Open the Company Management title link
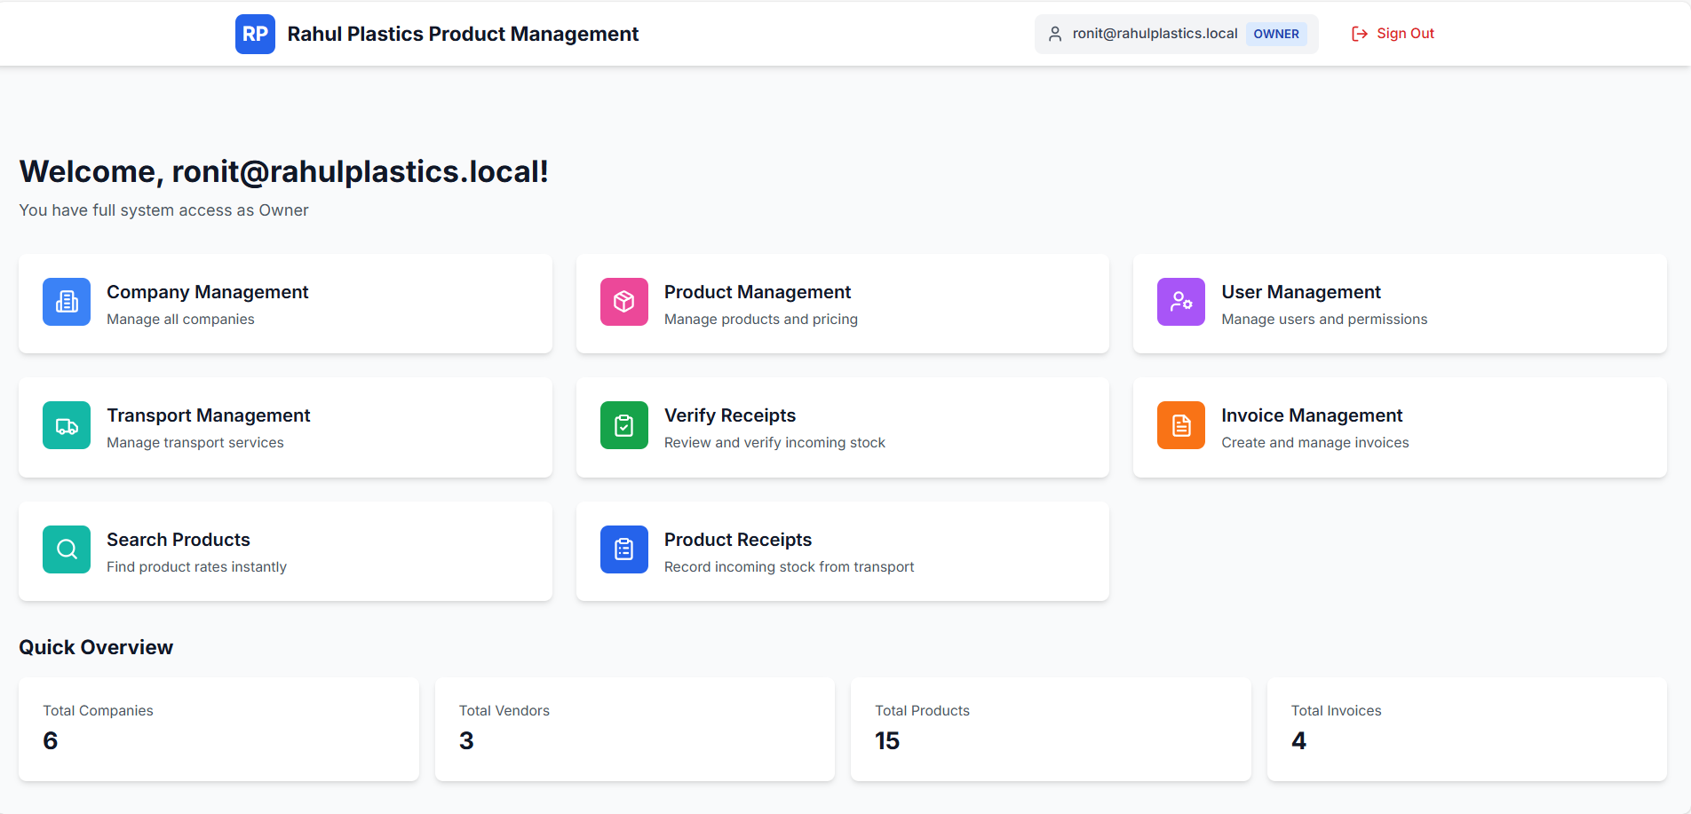The width and height of the screenshot is (1691, 814). (207, 292)
